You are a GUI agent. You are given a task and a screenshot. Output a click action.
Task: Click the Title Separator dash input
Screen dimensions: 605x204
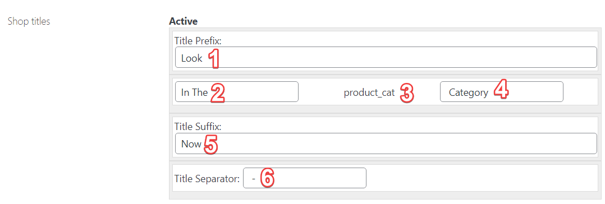click(x=304, y=178)
